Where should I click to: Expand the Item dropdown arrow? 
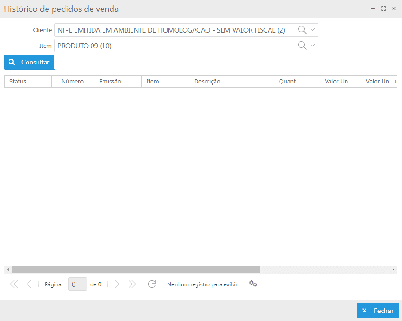(313, 46)
